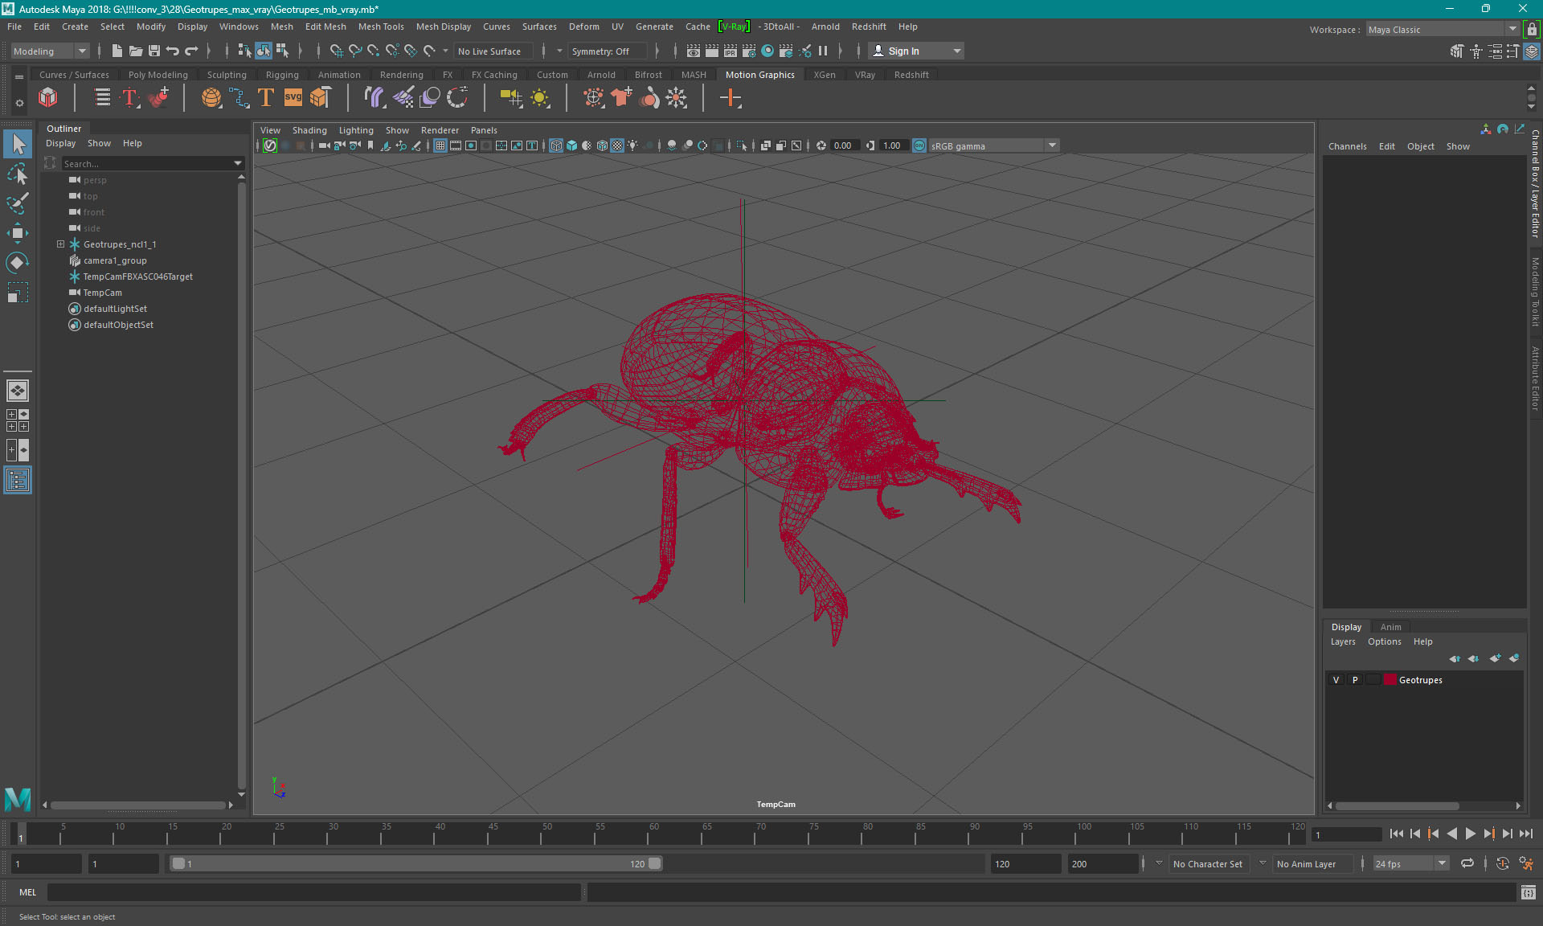Click the Save Scene disk icon
1543x926 pixels.
(x=154, y=51)
